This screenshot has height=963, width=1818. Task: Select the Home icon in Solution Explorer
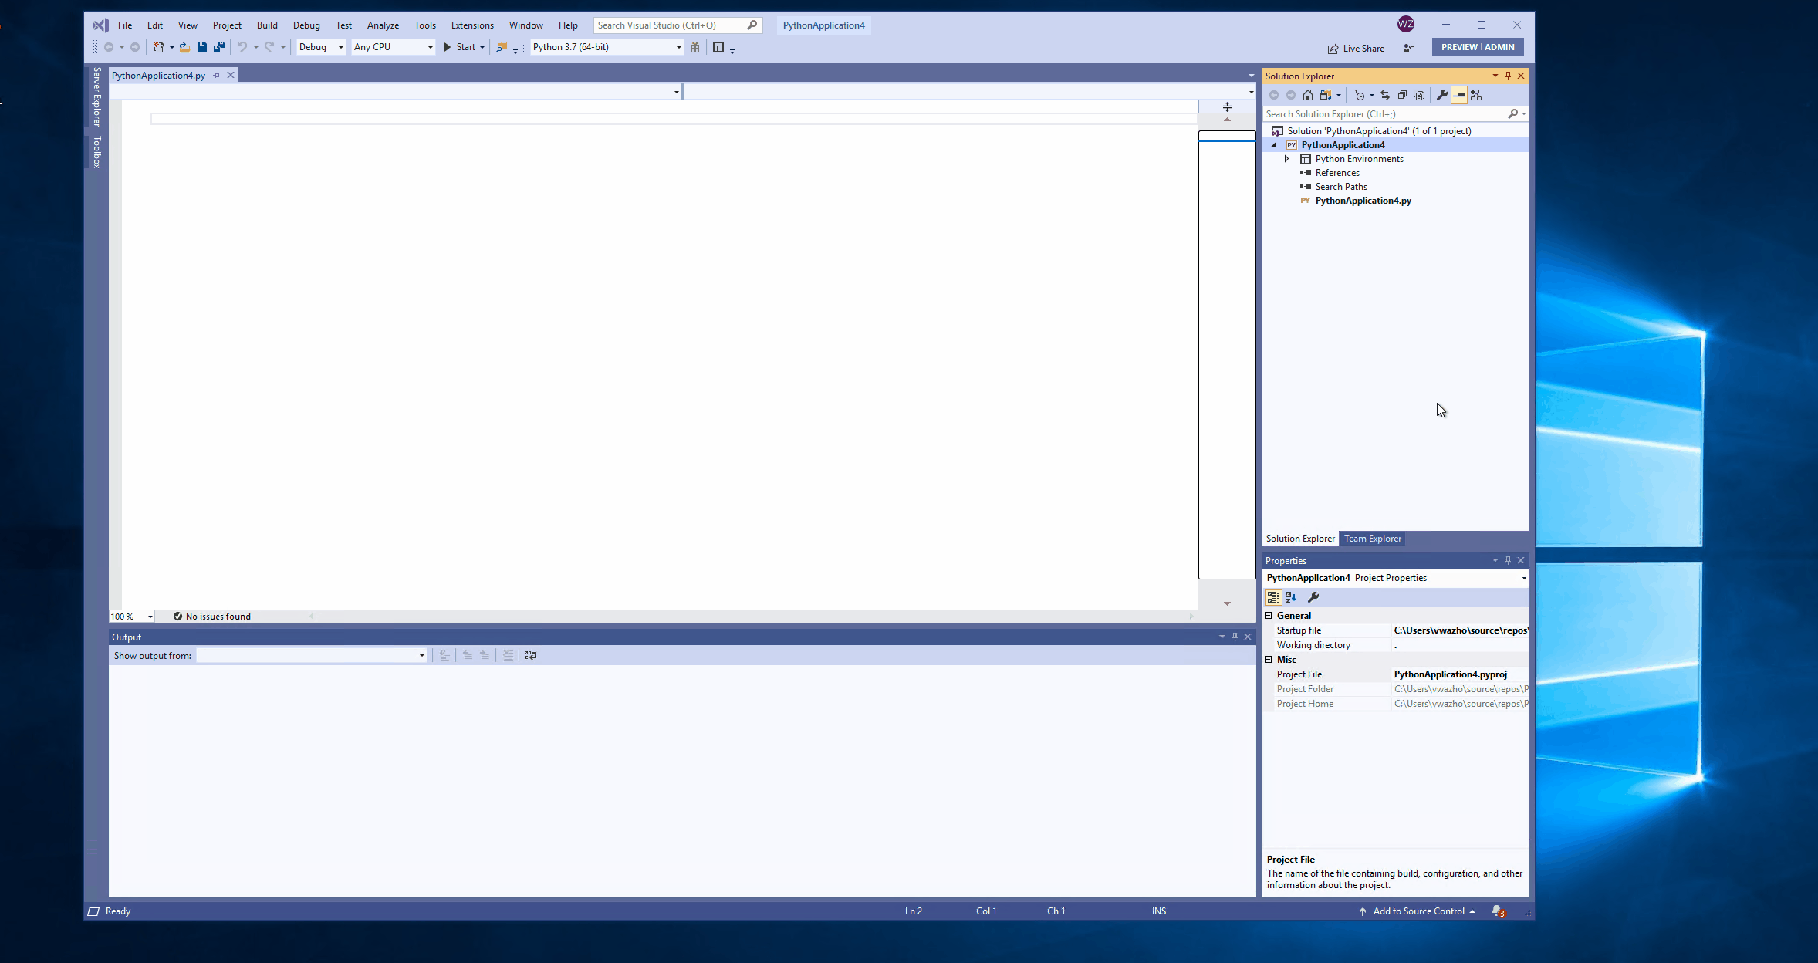[x=1308, y=94]
